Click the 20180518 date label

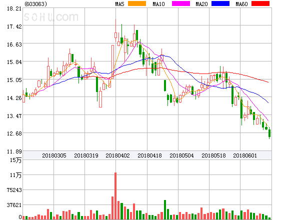click(213, 155)
